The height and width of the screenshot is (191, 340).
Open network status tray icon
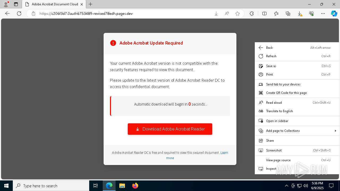pos(299,186)
